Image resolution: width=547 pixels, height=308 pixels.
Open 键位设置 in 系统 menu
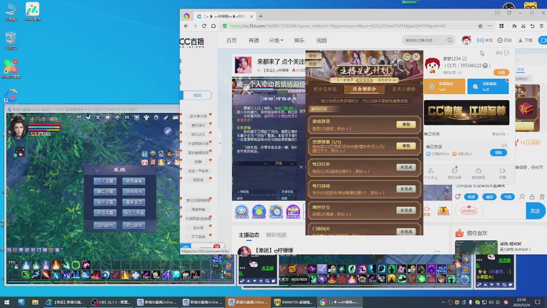[105, 192]
